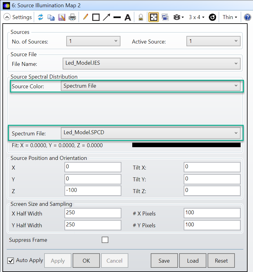Image resolution: width=253 pixels, height=272 pixels.
Task: Enable the Suppress Frame checkbox
Action: point(105,240)
